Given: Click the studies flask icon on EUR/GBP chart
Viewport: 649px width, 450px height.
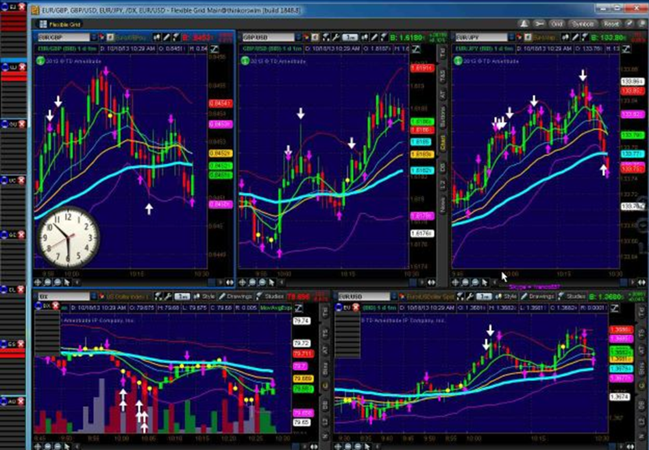Looking at the screenshot, I should point(176,37).
